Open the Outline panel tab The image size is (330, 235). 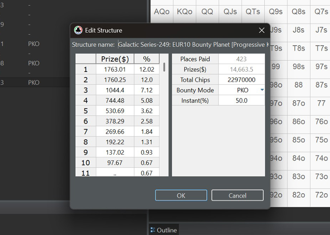pos(164,230)
